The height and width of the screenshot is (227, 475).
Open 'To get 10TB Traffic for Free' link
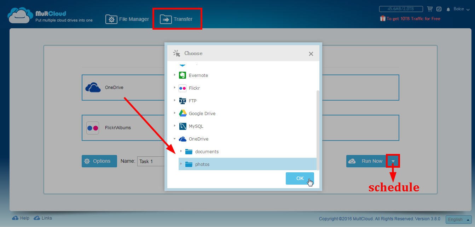[413, 19]
